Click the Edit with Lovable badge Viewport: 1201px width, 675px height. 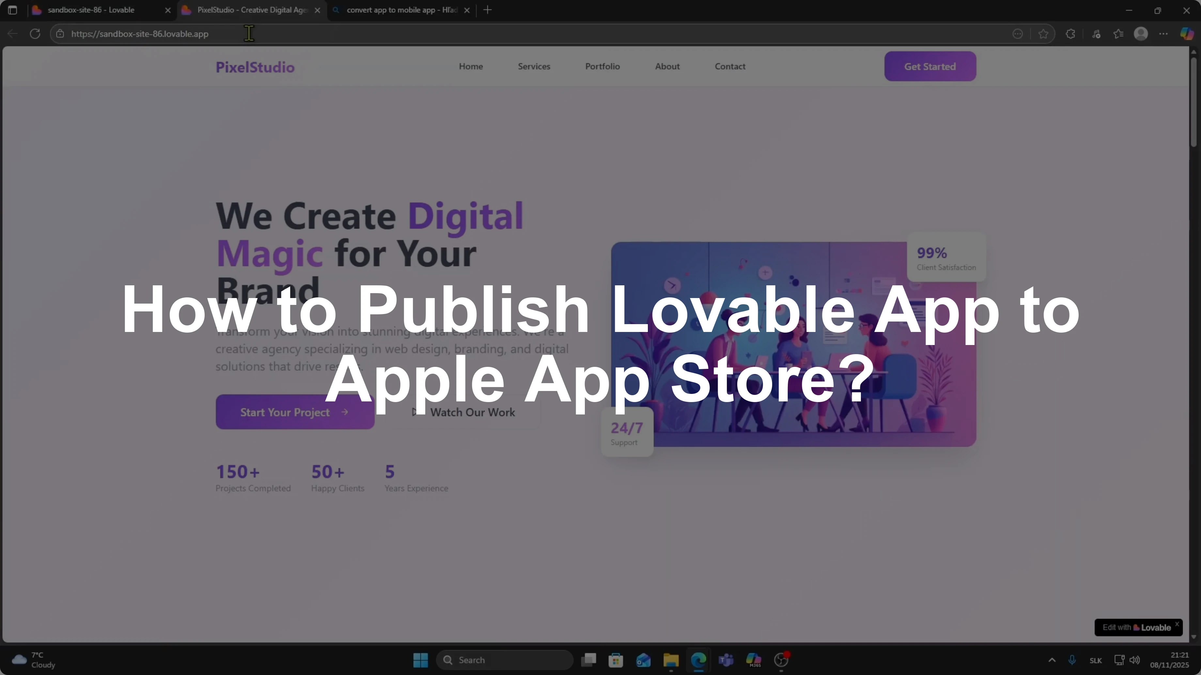pyautogui.click(x=1136, y=627)
